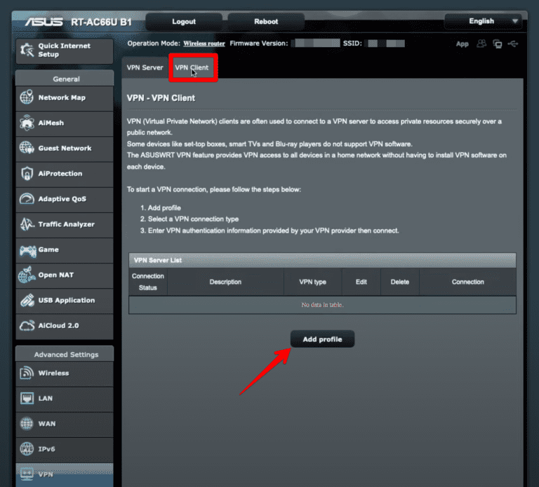The width and height of the screenshot is (539, 487).
Task: Click the Connection Status column header
Action: tap(148, 282)
